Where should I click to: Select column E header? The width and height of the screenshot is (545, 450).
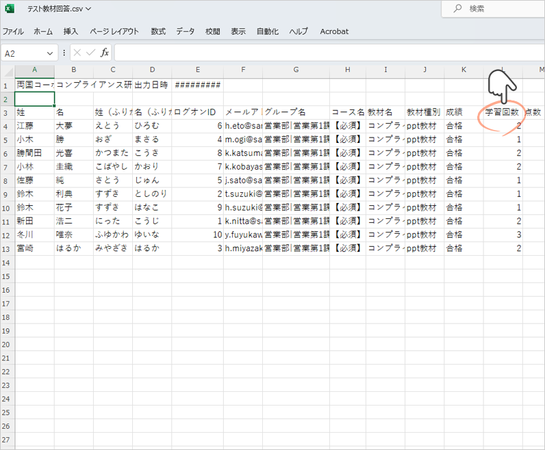[x=197, y=70]
